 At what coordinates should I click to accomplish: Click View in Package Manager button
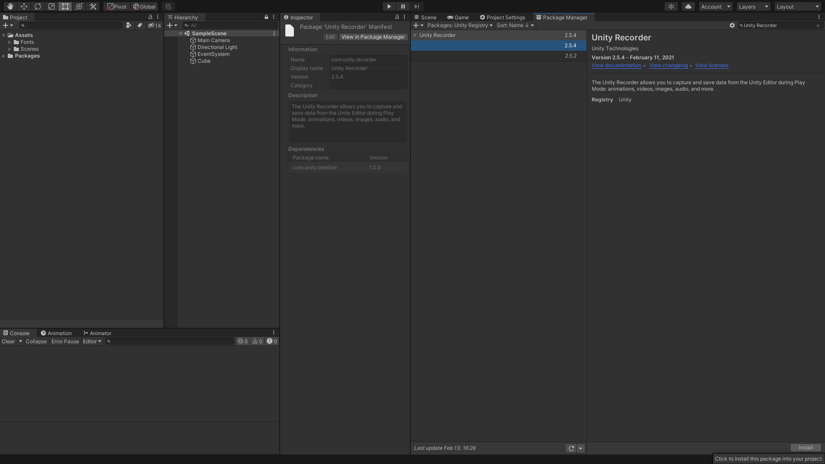373,37
